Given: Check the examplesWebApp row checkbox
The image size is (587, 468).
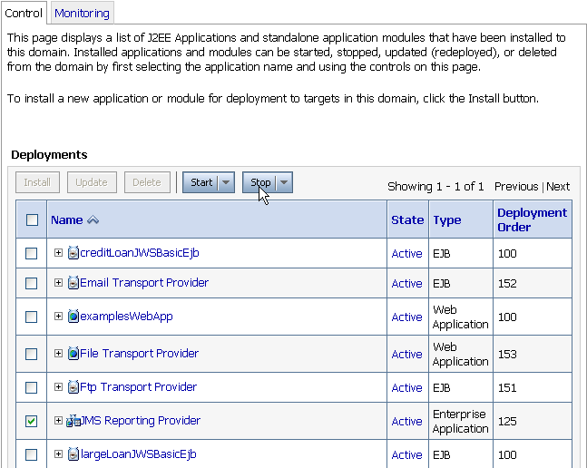Looking at the screenshot, I should pos(31,317).
